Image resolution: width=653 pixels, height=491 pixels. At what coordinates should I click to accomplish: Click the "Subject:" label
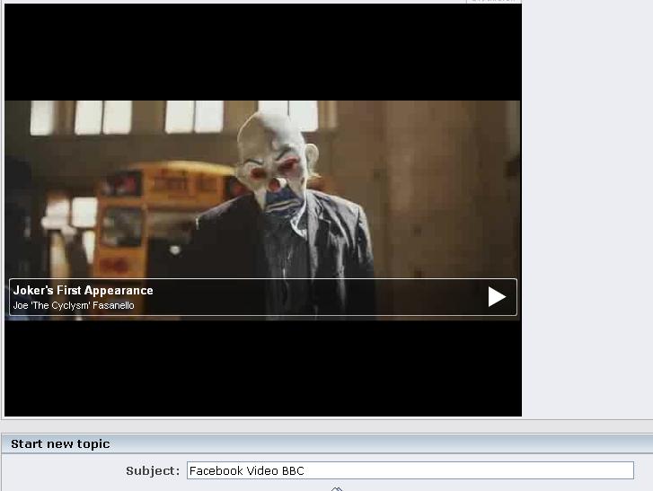pyautogui.click(x=153, y=471)
